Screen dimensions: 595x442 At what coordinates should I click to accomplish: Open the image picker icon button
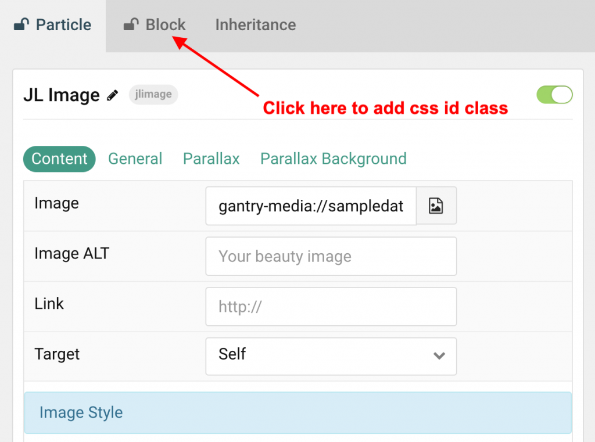click(436, 206)
